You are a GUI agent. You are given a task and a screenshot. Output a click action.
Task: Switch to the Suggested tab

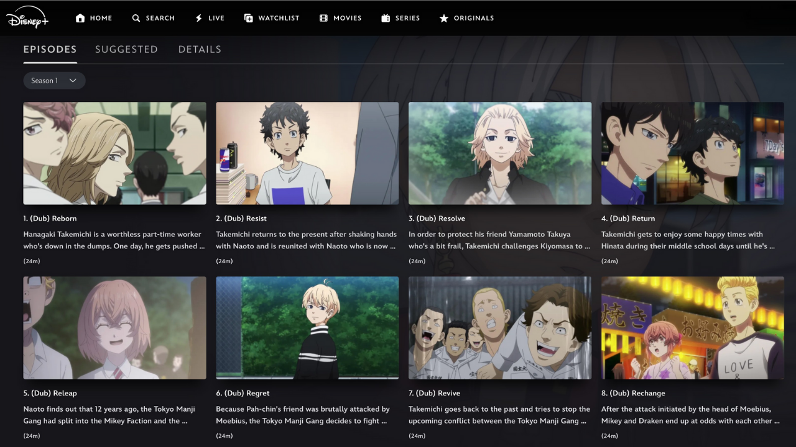(126, 49)
